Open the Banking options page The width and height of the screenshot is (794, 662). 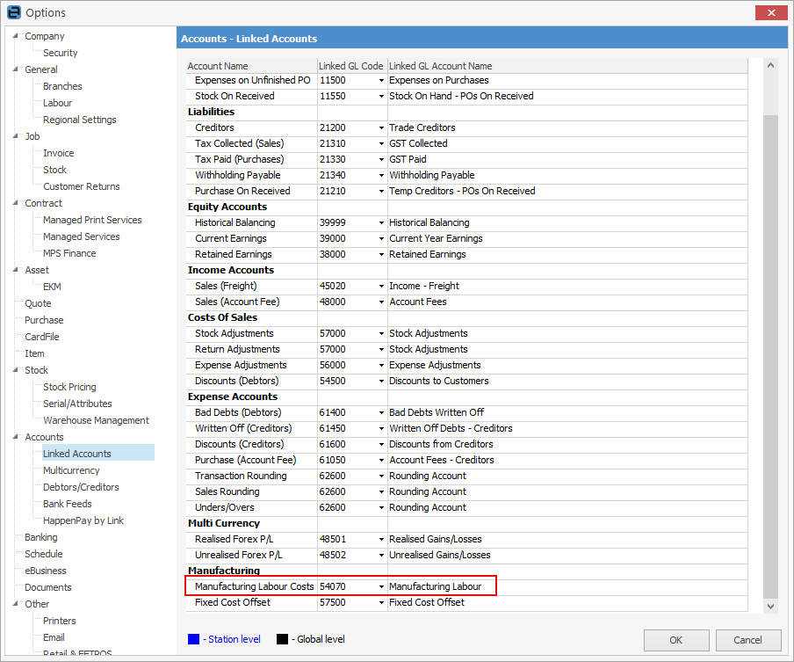(x=41, y=537)
